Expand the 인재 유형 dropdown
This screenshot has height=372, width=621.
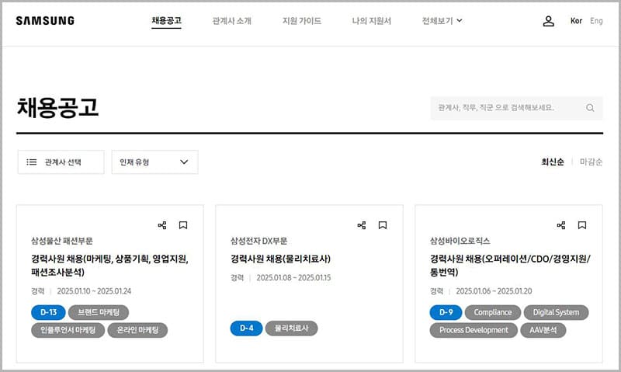click(154, 162)
